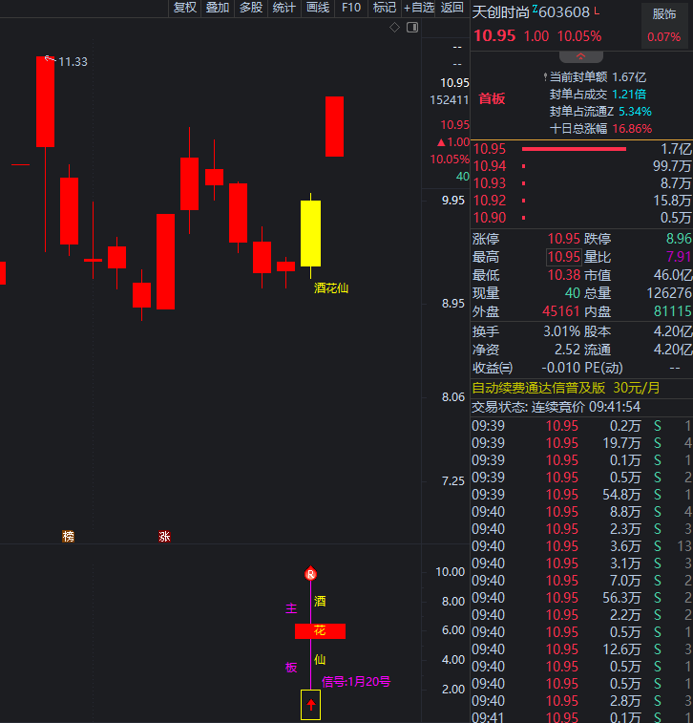Select the yellow candlestick labeled 酒花仙

click(x=310, y=232)
